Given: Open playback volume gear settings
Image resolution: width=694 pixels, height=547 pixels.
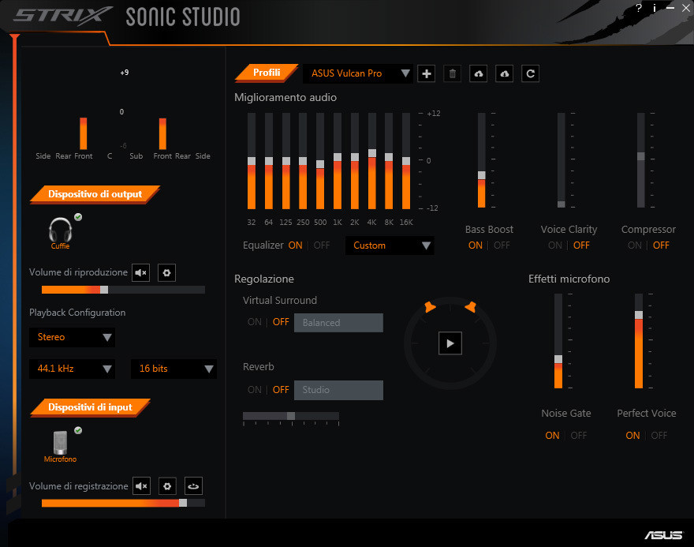Looking at the screenshot, I should click(166, 273).
